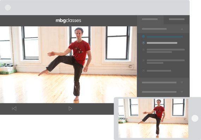This screenshot has height=140, width=201.
Task: Expand the last collapsed section down triangle
Action: tap(182, 92)
